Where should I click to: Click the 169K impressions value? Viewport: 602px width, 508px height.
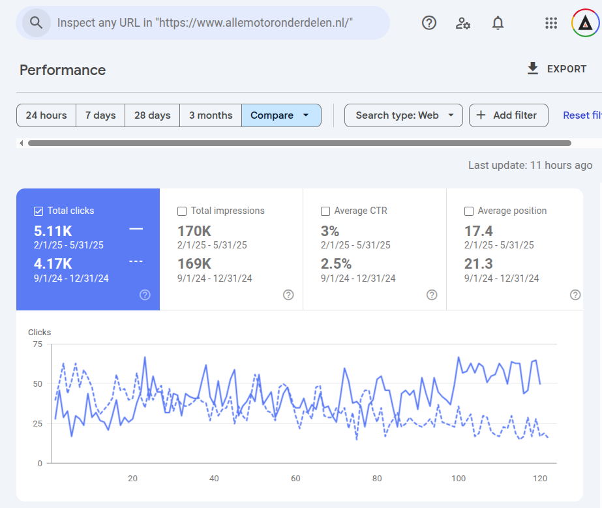(x=194, y=264)
